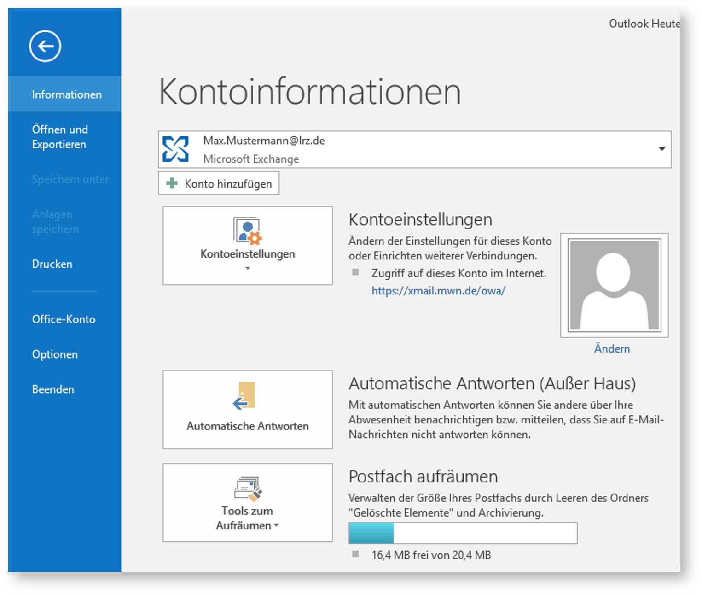The image size is (702, 594).
Task: Click the back arrow to leave Backstage view
Action: [45, 46]
